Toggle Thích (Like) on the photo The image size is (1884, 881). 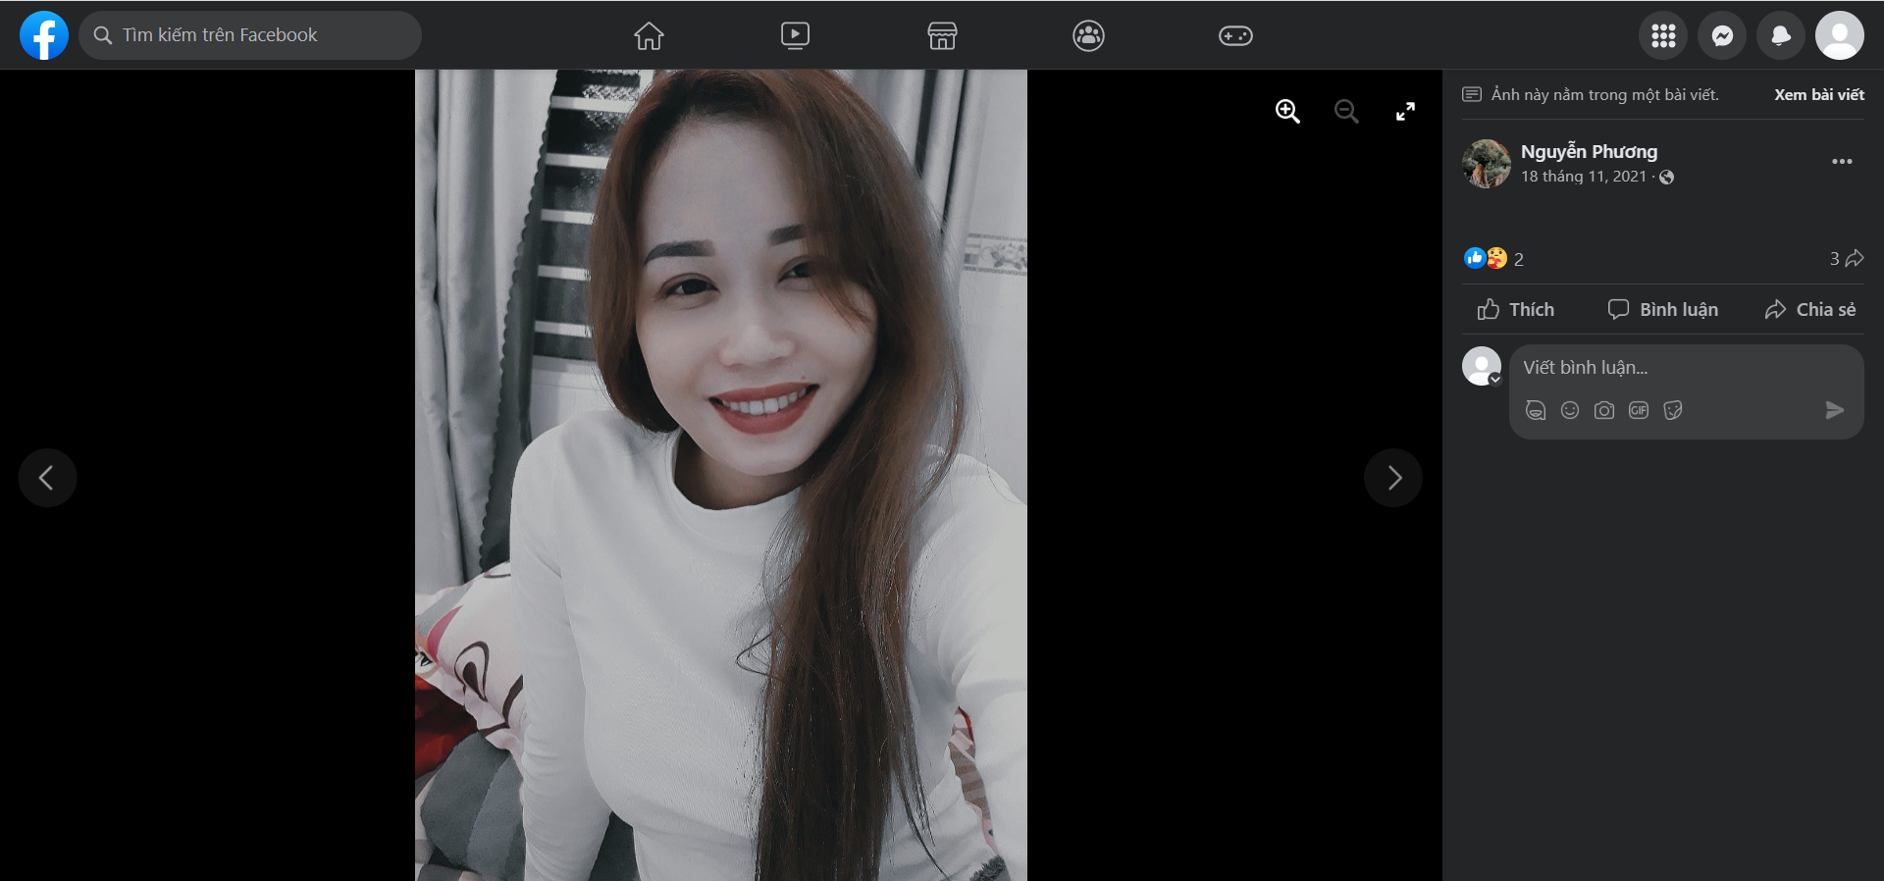(x=1516, y=310)
